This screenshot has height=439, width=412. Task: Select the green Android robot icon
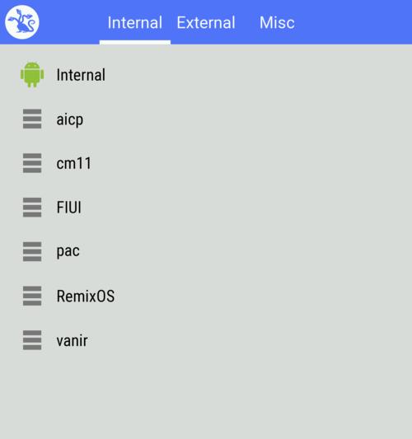pos(32,75)
